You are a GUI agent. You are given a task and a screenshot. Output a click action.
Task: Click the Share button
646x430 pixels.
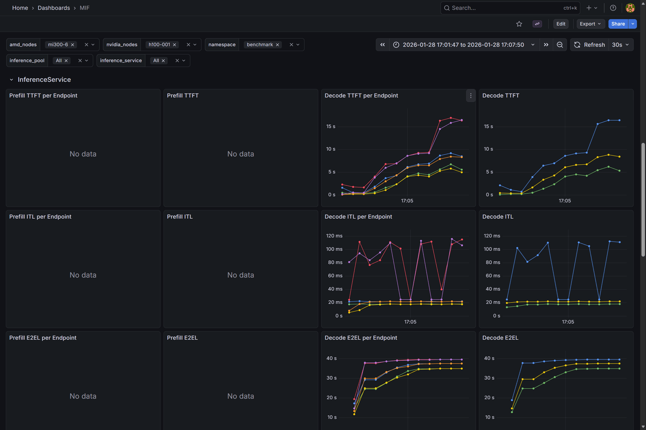pos(618,24)
